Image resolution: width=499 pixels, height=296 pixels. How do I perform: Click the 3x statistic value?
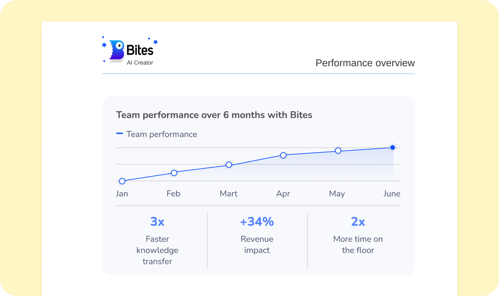coord(157,222)
